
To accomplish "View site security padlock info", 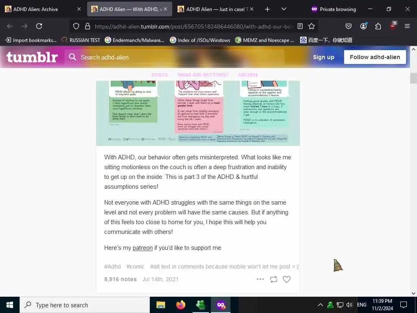I will (88, 26).
